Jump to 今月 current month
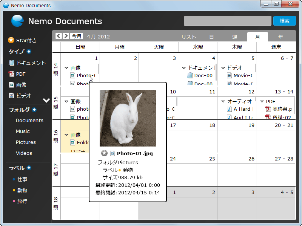 point(77,36)
